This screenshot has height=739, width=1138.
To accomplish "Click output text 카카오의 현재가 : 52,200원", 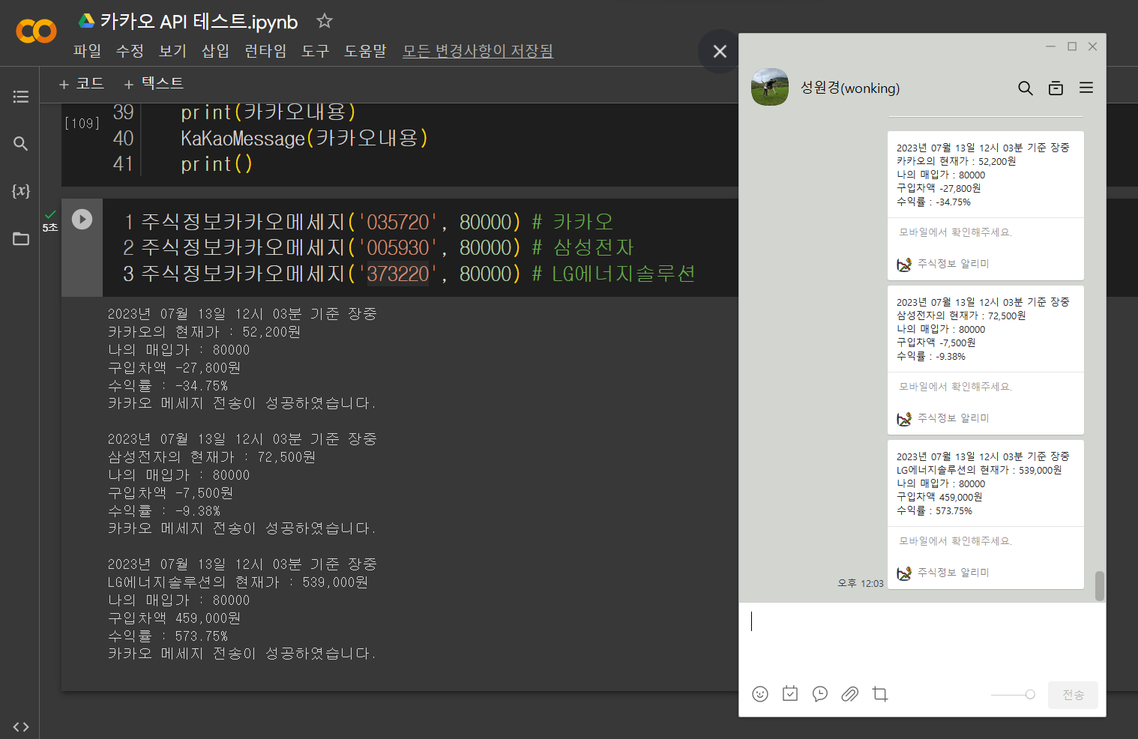I will point(204,331).
